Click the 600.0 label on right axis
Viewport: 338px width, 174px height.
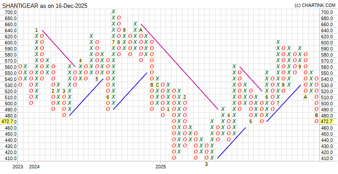point(326,43)
